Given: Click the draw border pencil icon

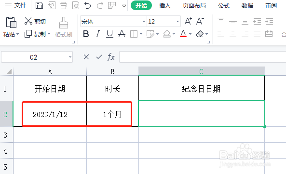Looking at the screenshot, I should (x=150, y=34).
